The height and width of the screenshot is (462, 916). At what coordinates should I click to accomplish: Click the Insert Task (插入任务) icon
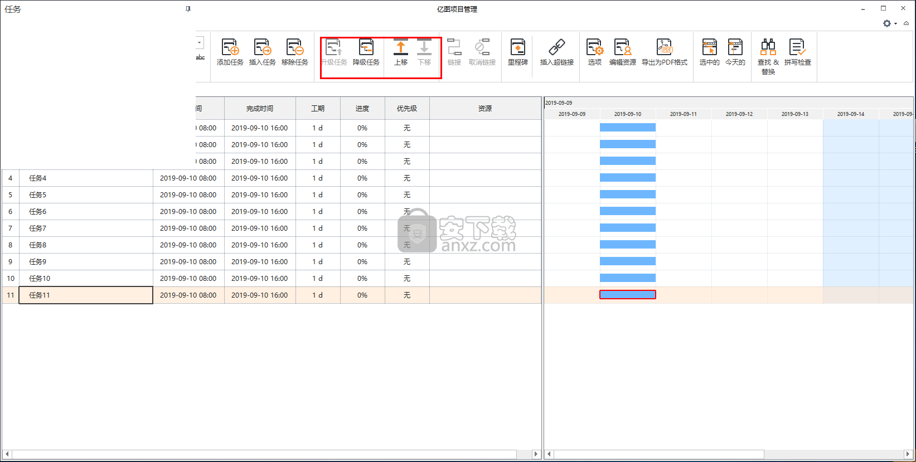[x=262, y=52]
